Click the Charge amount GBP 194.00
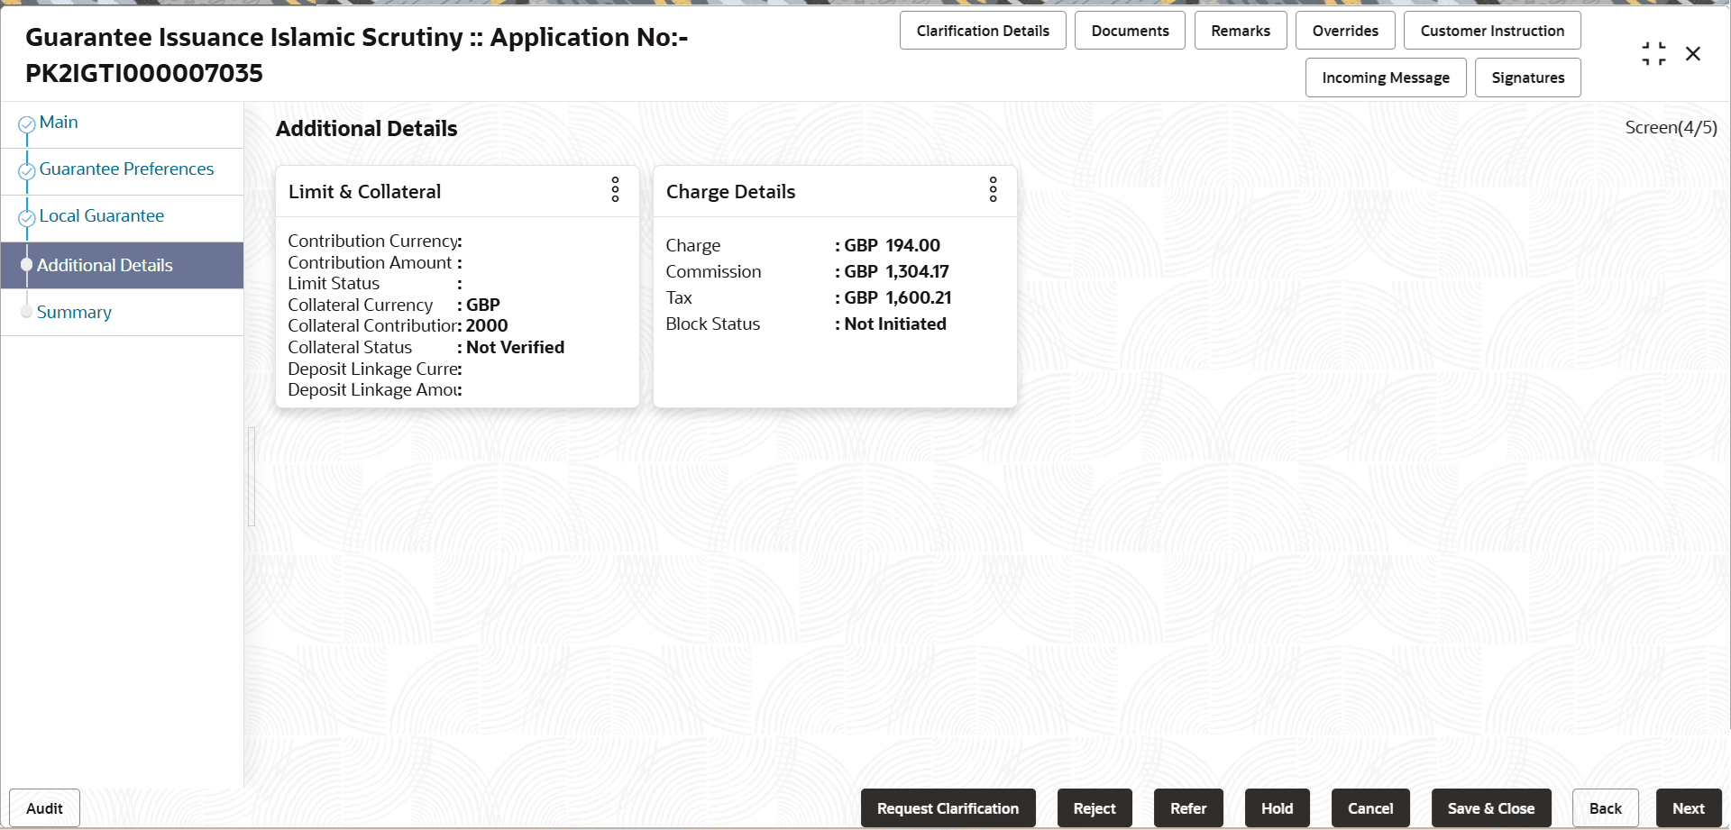1731x830 pixels. pyautogui.click(x=893, y=246)
